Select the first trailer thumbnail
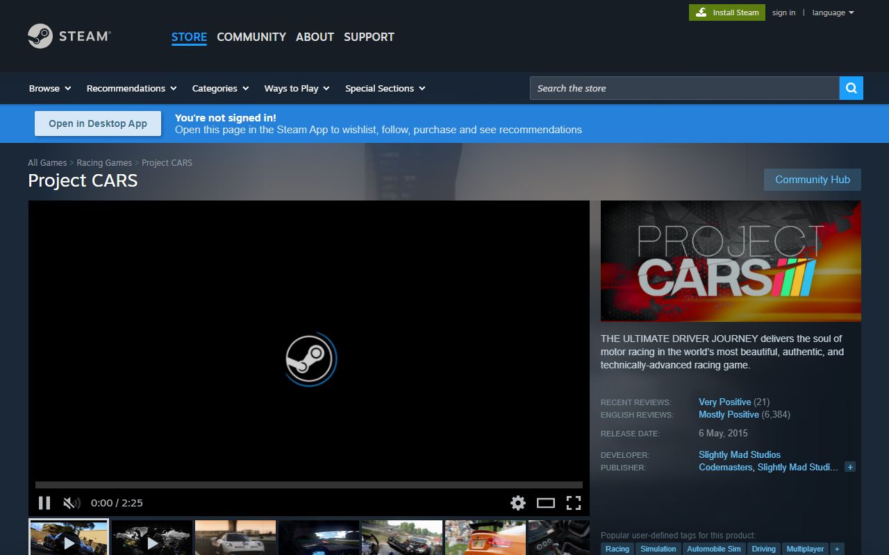This screenshot has width=889, height=555. [x=69, y=538]
